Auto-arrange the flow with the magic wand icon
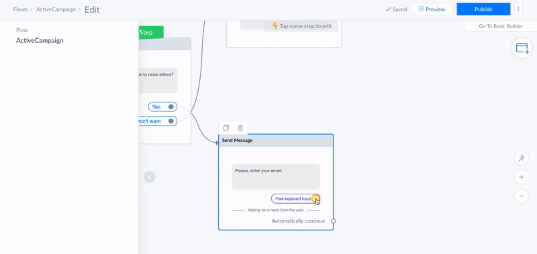The image size is (537, 254). 522,158
